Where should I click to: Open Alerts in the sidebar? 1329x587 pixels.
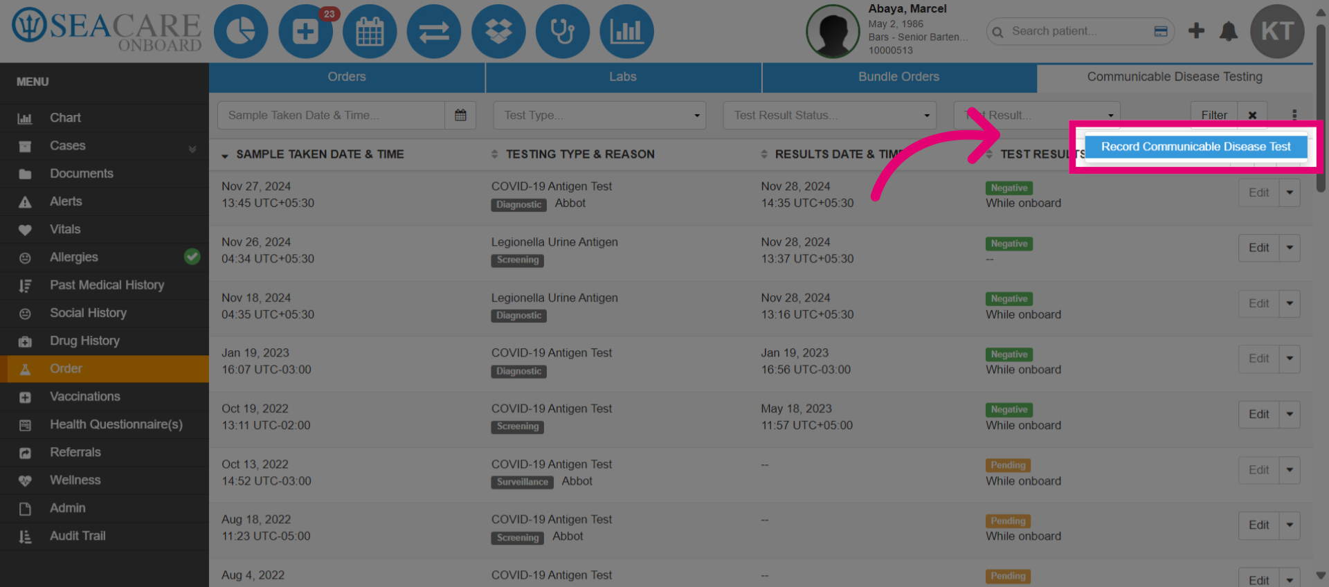105,201
